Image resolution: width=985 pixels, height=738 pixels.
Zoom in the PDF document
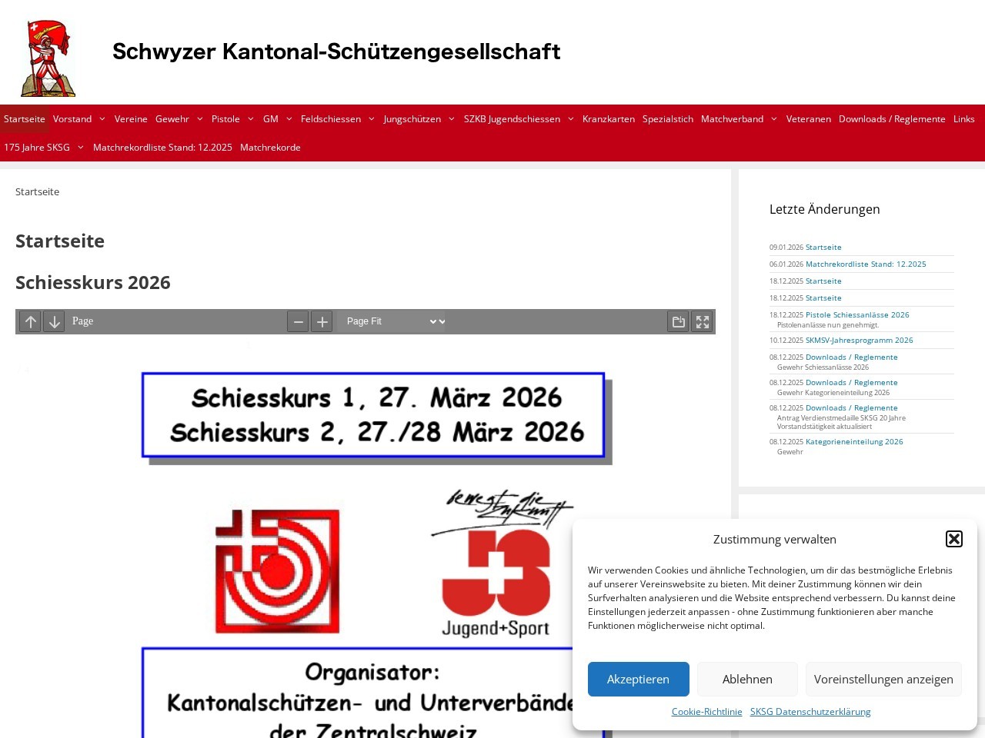[x=322, y=321]
